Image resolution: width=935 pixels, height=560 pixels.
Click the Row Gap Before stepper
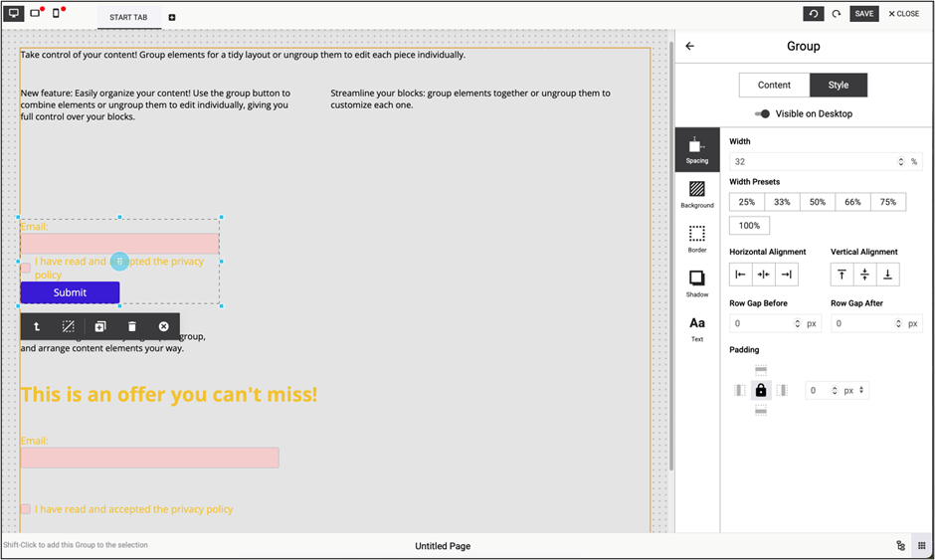click(797, 323)
